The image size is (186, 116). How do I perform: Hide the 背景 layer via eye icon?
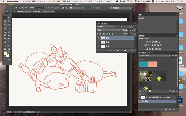pos(98,46)
